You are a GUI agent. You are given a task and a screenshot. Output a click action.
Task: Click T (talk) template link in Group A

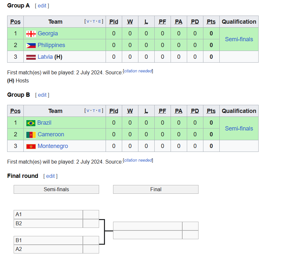94,21
